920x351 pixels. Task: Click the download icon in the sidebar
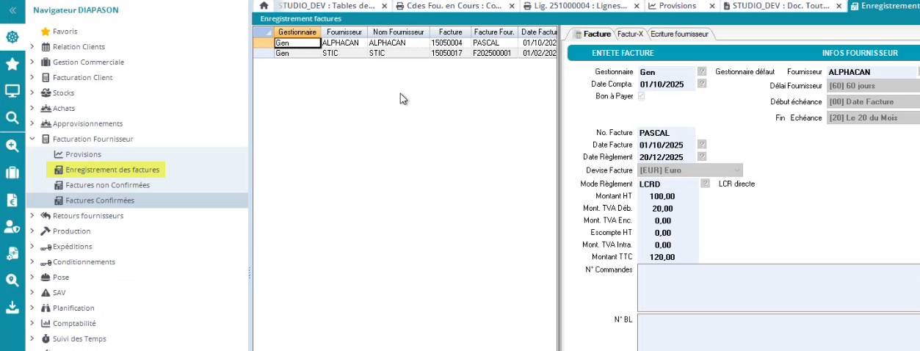12,307
